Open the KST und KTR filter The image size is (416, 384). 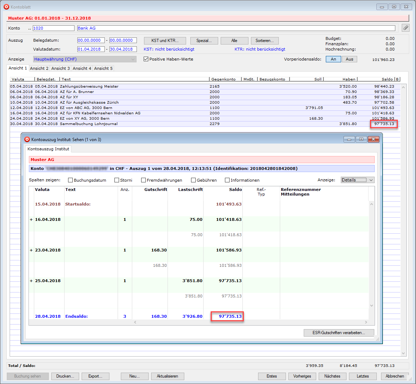coord(165,41)
